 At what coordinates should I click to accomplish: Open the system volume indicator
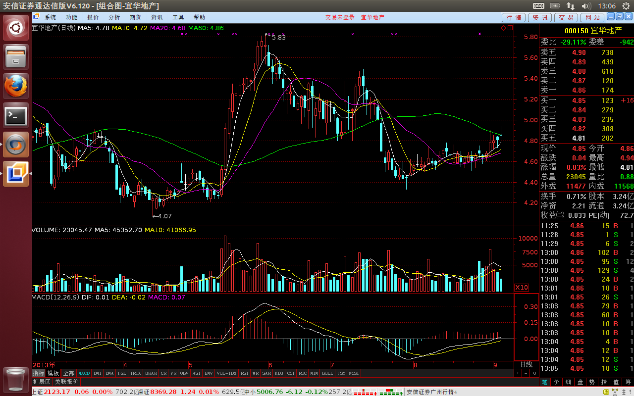point(586,6)
